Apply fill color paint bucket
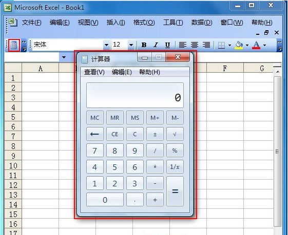288x235 pixels. [x=239, y=45]
